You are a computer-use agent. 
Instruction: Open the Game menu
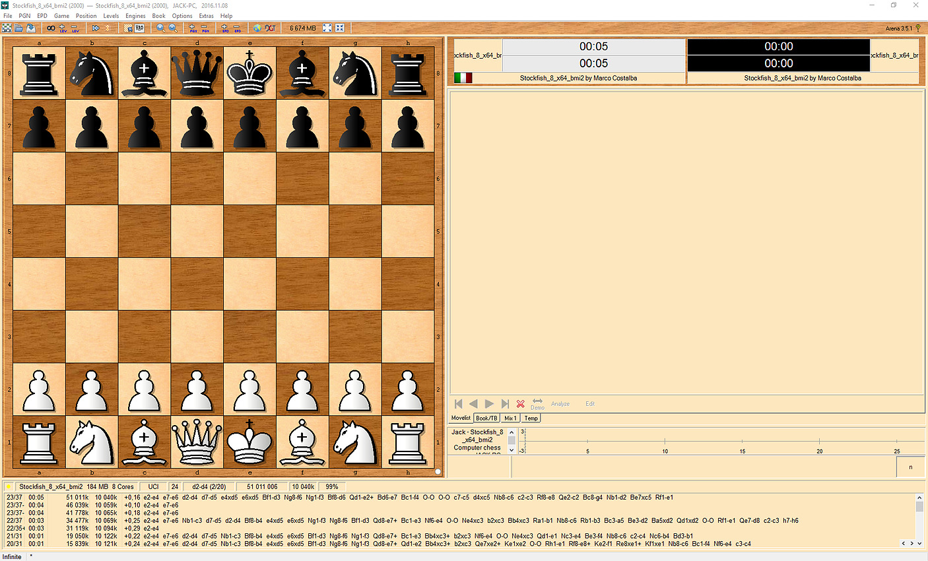(x=61, y=16)
